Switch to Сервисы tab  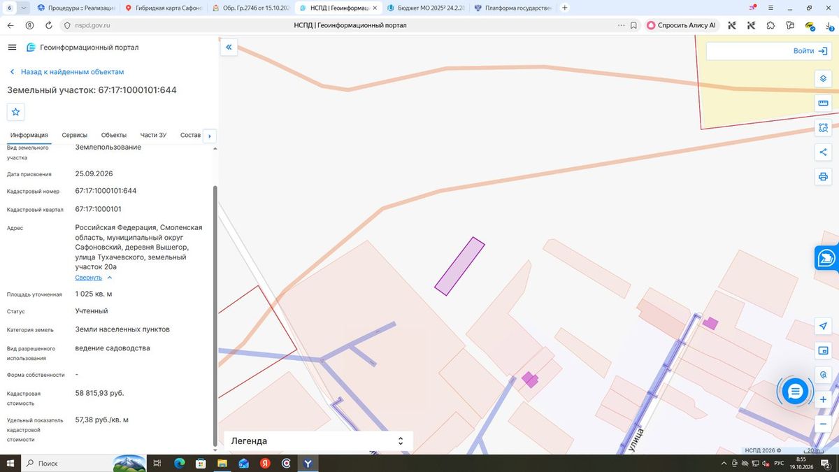(x=75, y=135)
